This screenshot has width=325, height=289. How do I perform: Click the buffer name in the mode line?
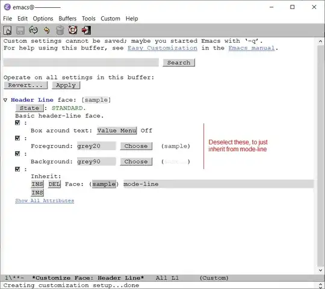pos(88,278)
